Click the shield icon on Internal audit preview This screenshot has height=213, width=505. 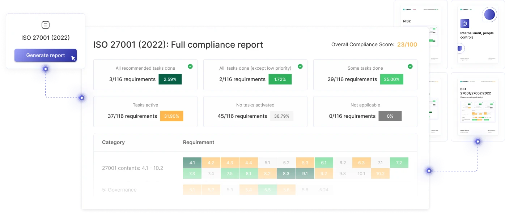tap(459, 48)
